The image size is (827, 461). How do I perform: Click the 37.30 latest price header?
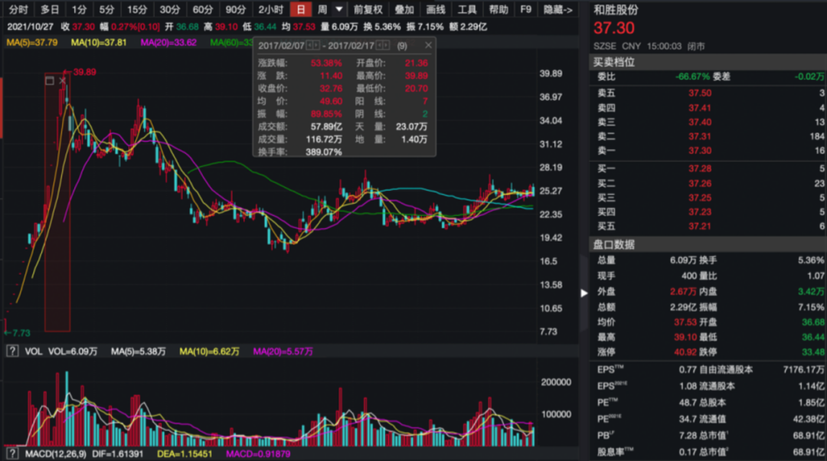[614, 28]
